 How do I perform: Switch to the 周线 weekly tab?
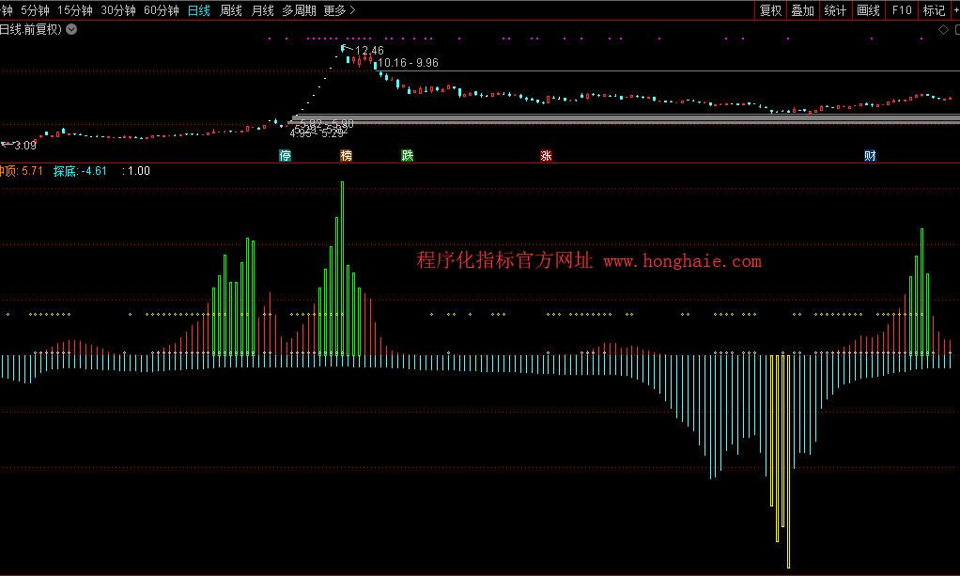pos(230,10)
